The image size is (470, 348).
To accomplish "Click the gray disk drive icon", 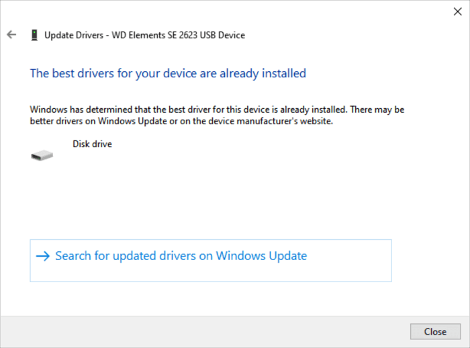I will pyautogui.click(x=42, y=155).
